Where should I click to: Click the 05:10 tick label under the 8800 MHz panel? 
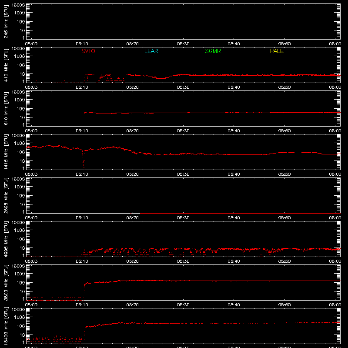[82, 305]
